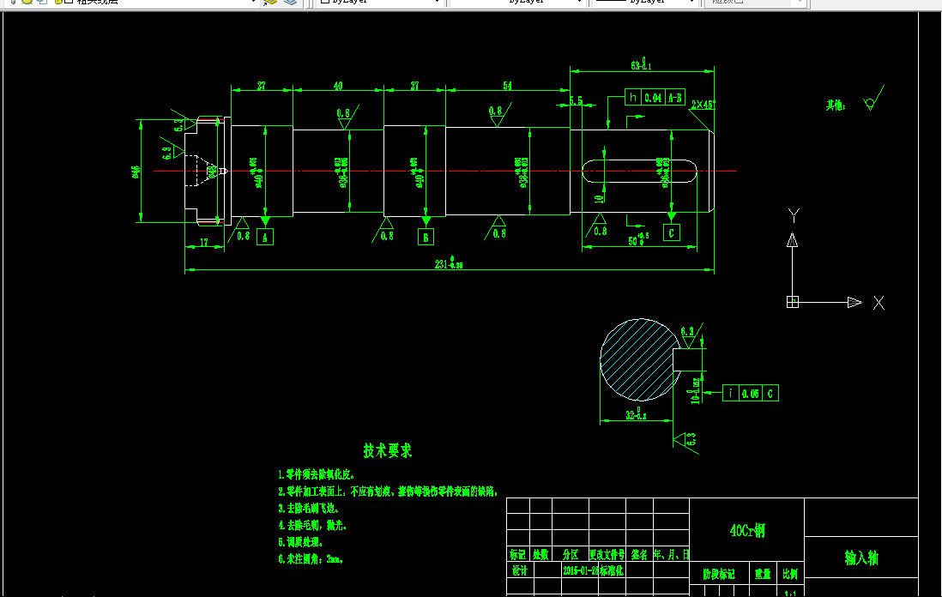Image resolution: width=942 pixels, height=597 pixels.
Task: Select the datum B box
Action: pyautogui.click(x=426, y=237)
